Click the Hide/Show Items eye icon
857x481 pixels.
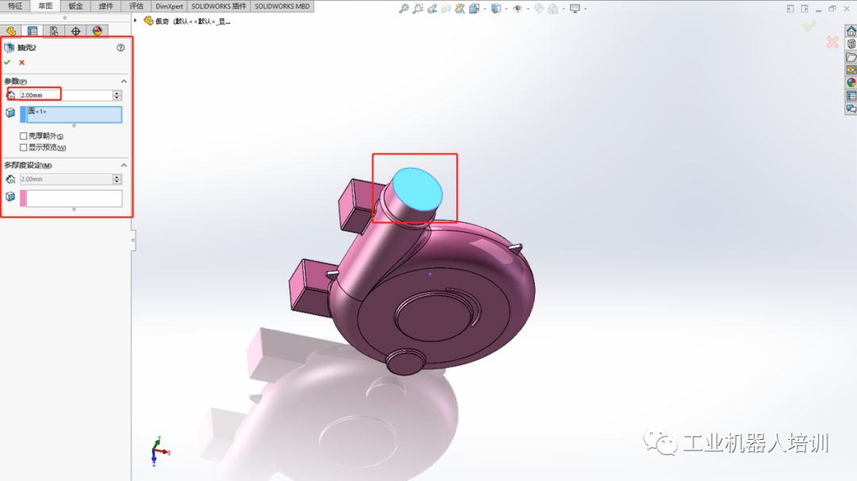click(x=517, y=8)
